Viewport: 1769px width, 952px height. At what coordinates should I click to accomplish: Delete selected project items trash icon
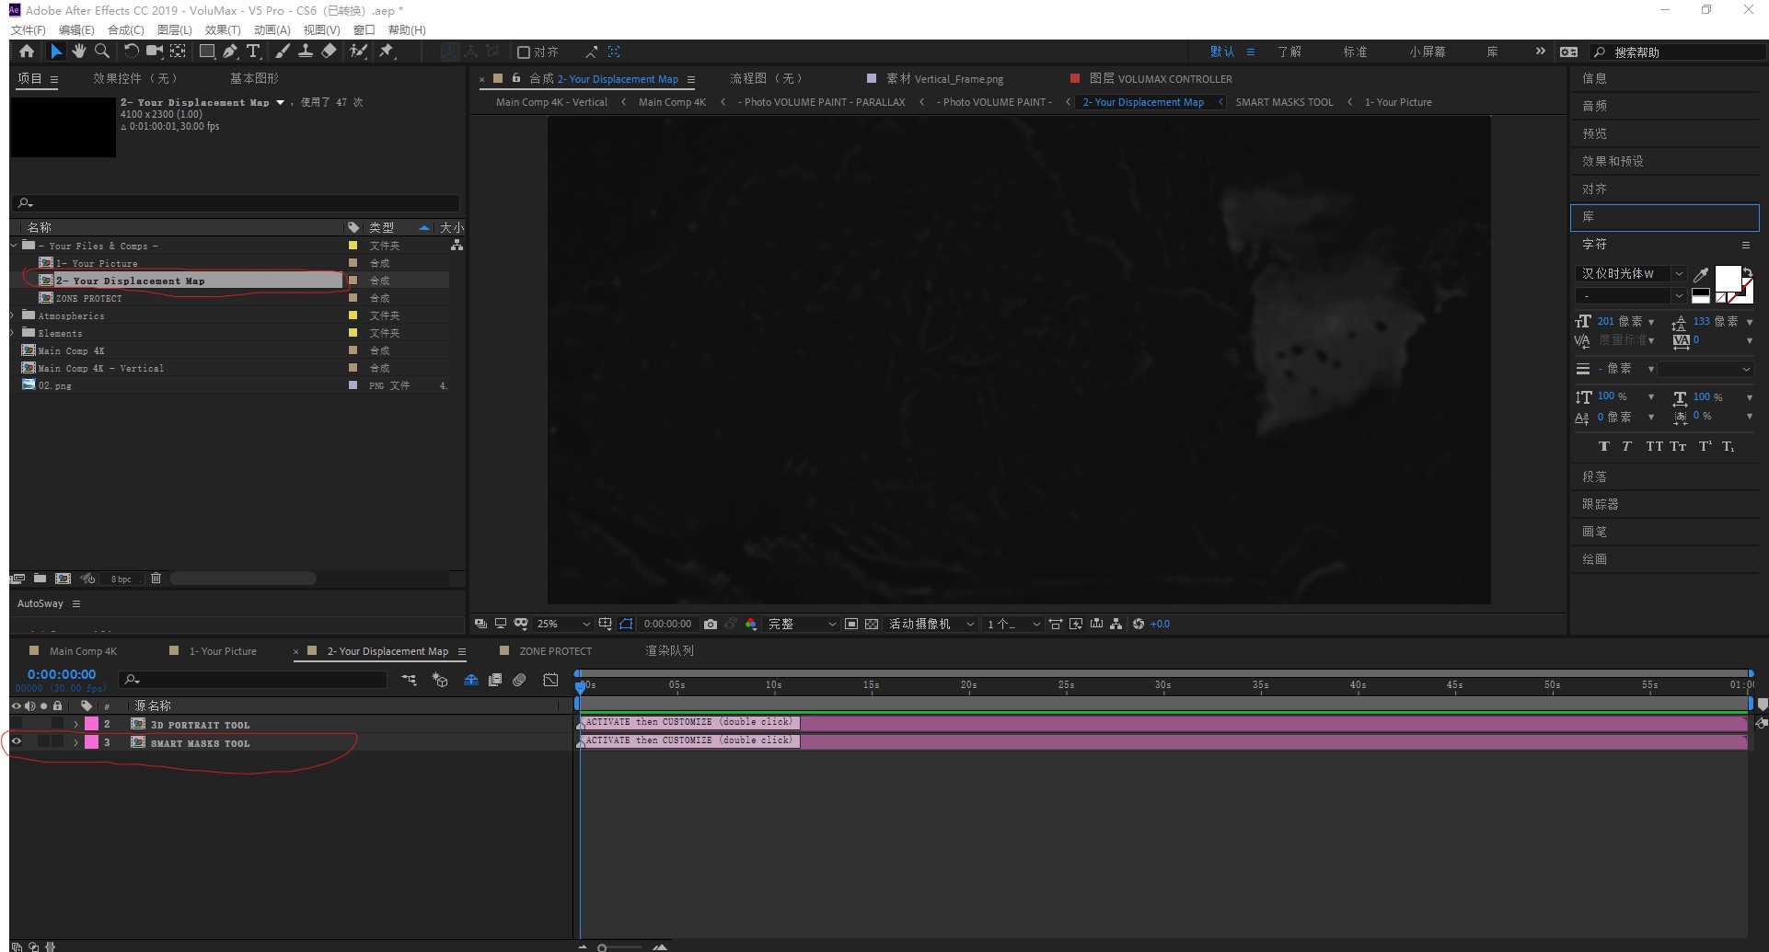click(x=156, y=579)
